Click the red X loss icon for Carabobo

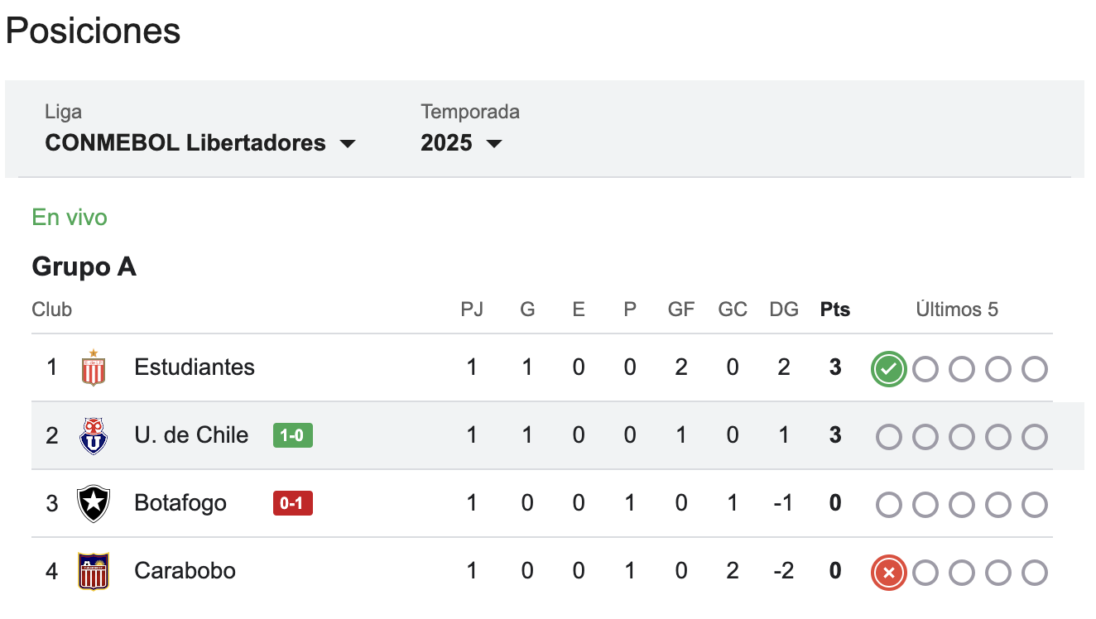coord(887,572)
